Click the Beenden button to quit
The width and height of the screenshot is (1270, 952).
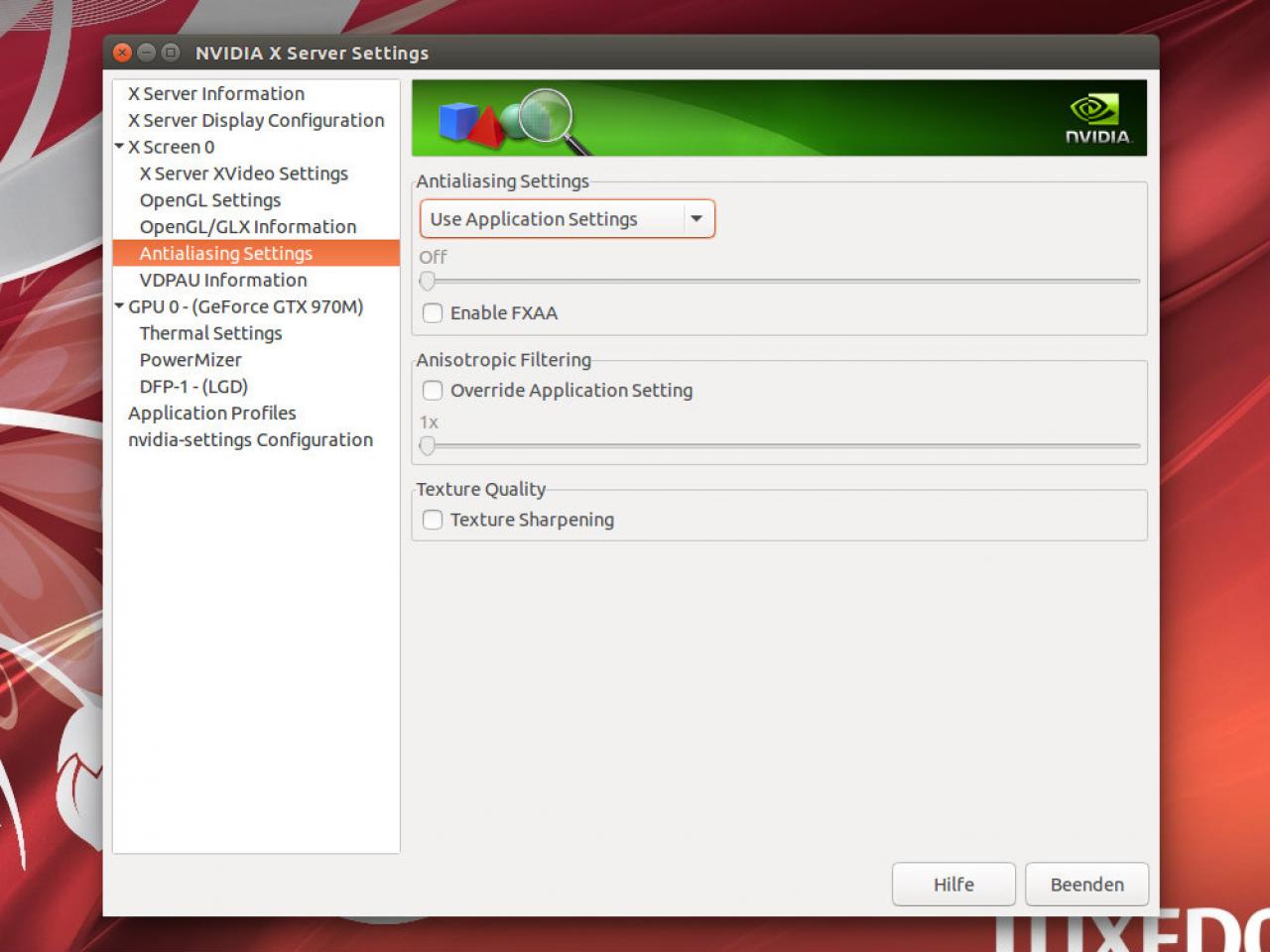[1086, 885]
